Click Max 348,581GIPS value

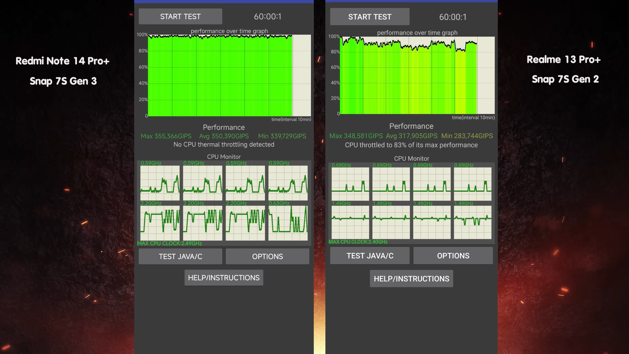coord(356,136)
